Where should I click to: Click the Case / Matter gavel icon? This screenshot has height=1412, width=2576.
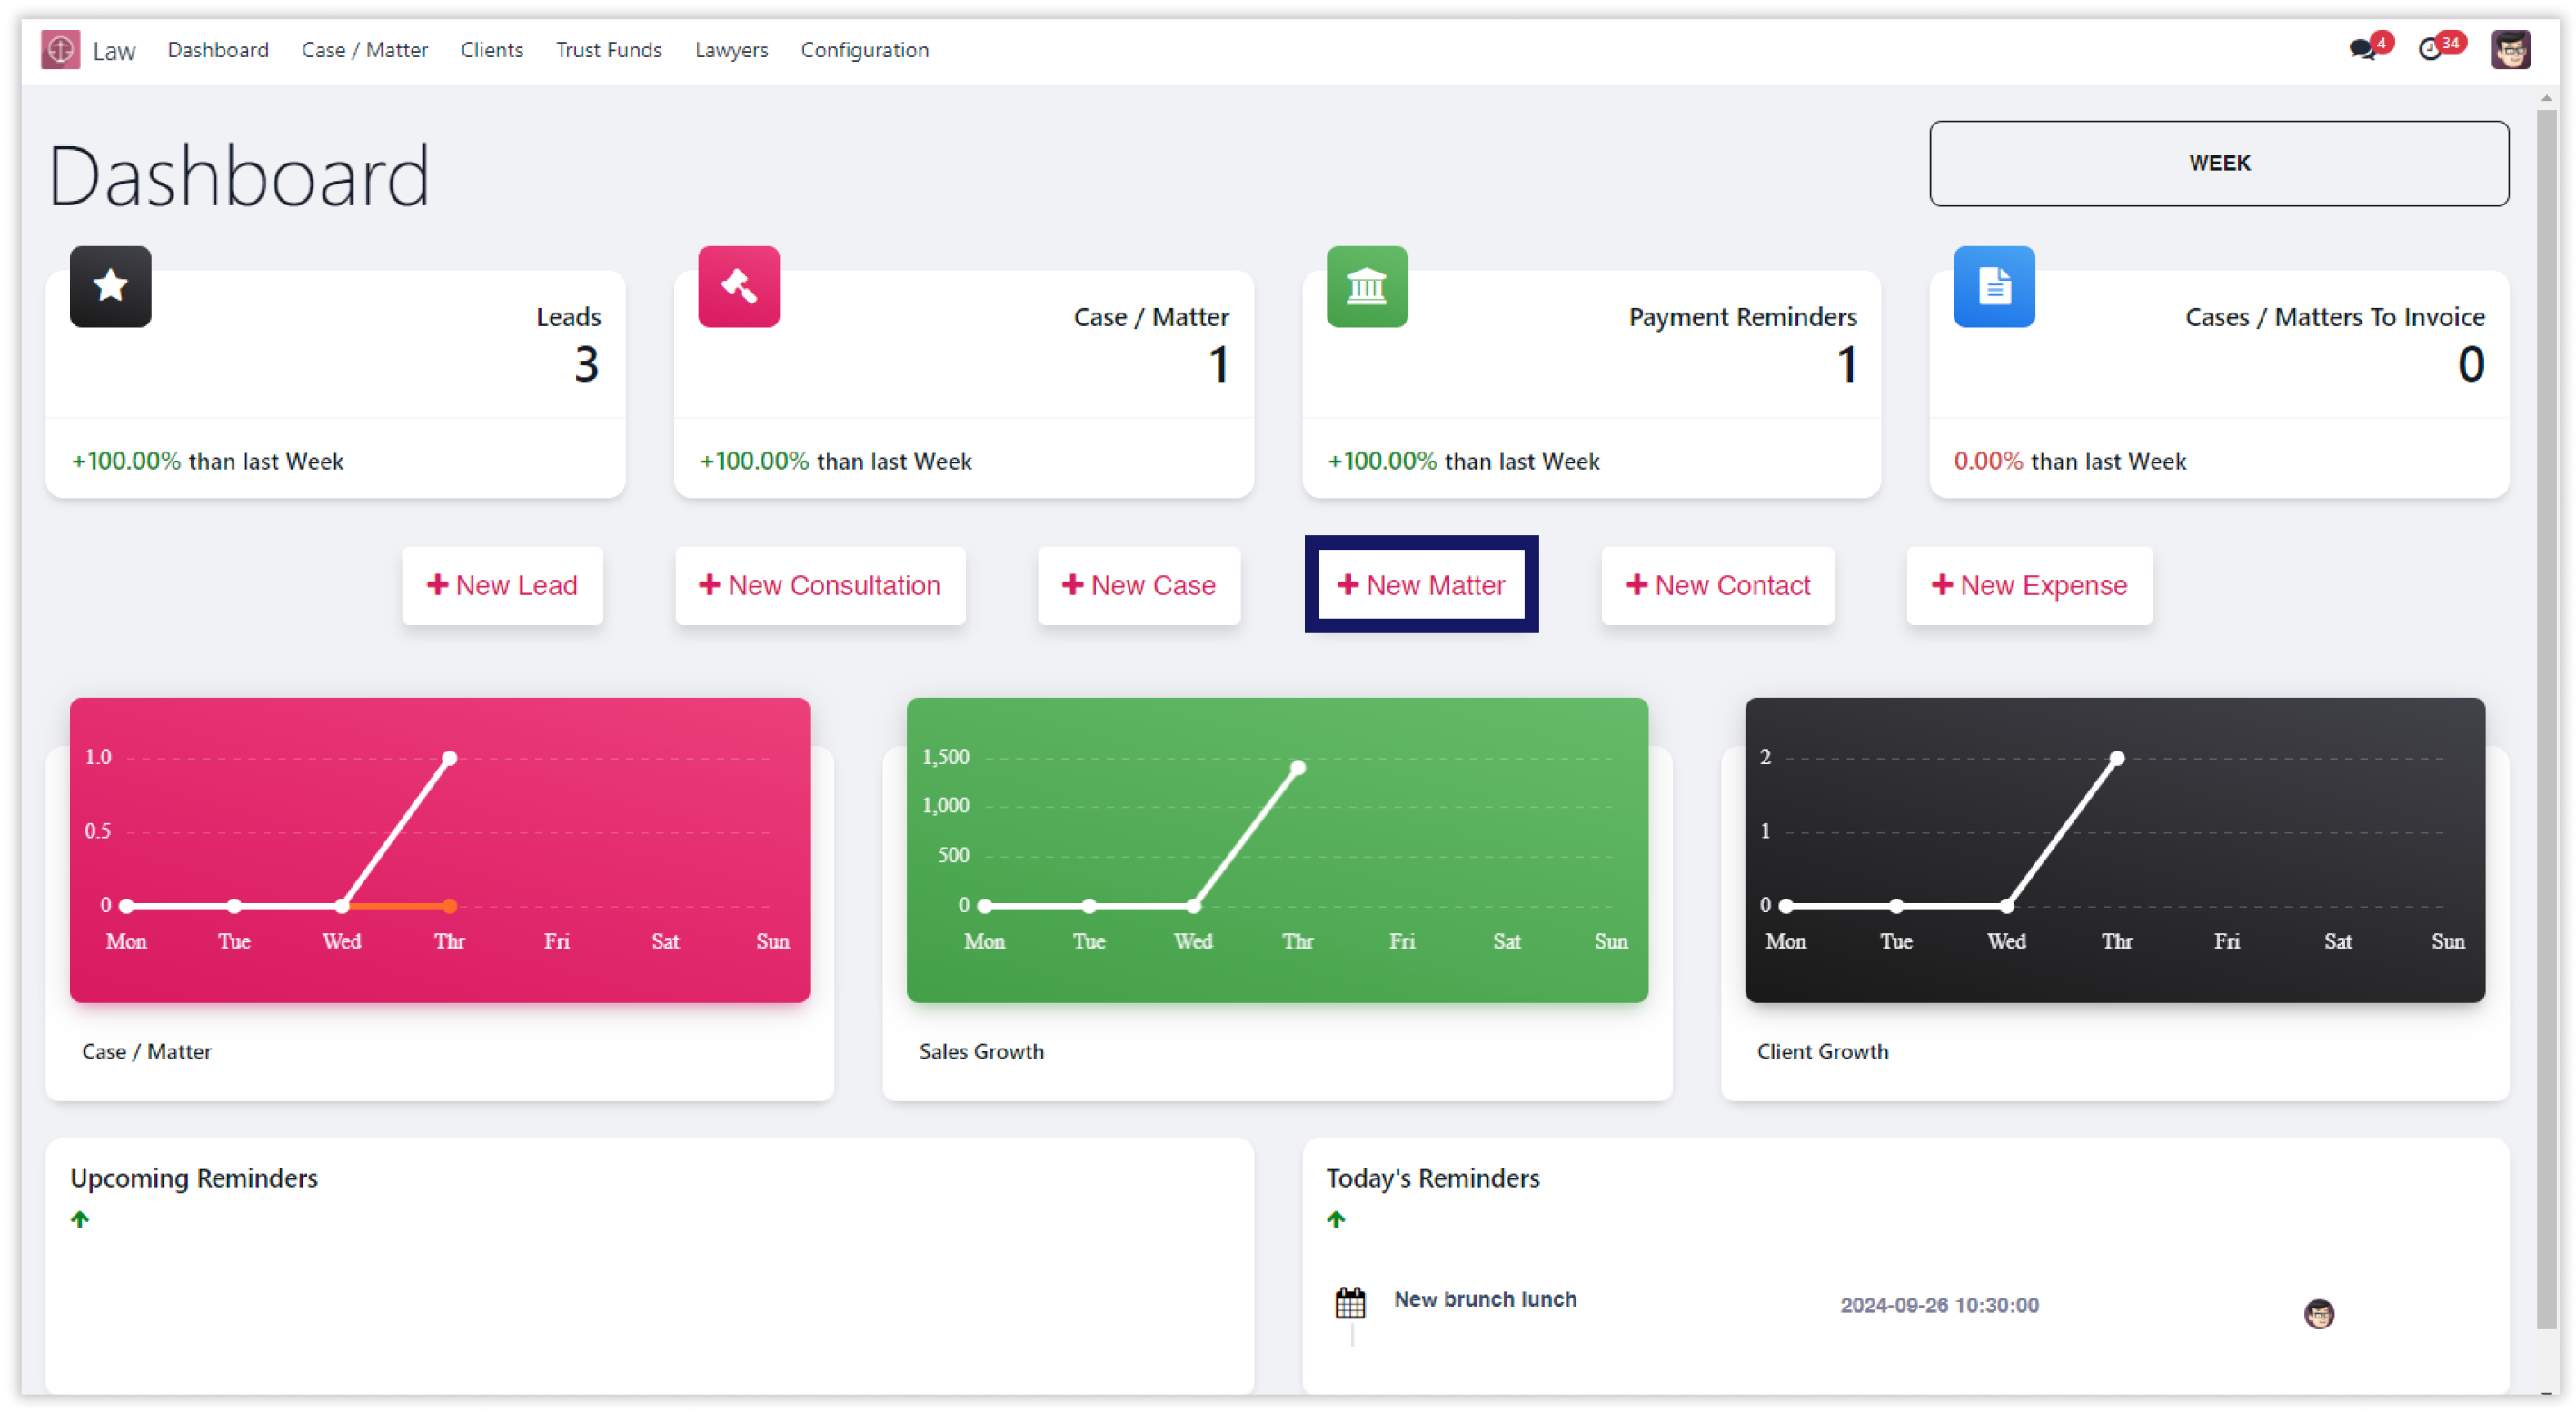coord(738,287)
